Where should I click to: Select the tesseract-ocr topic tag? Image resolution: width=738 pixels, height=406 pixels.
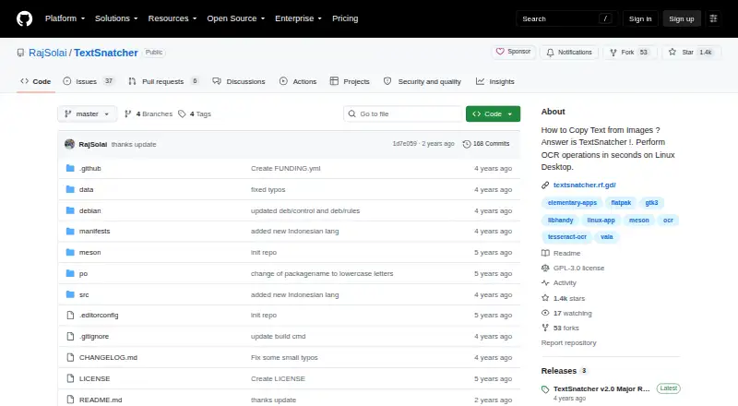click(x=566, y=237)
